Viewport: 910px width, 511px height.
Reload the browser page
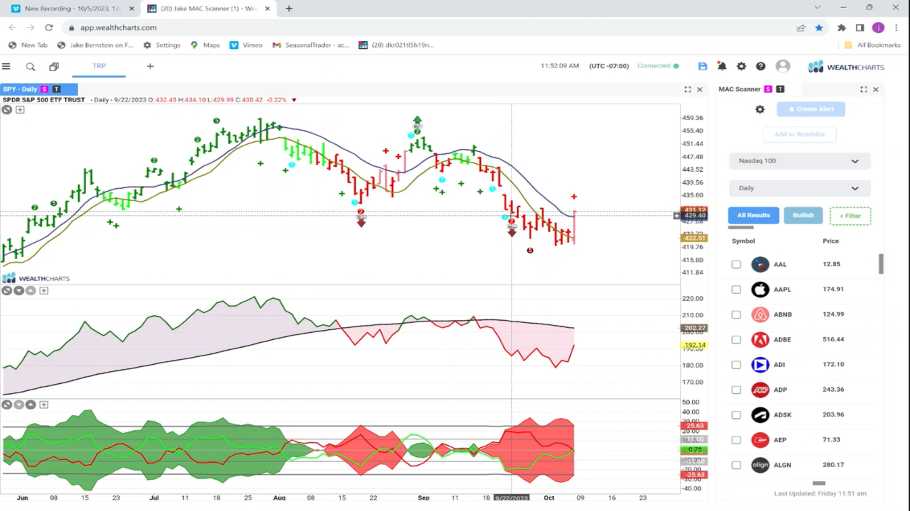pyautogui.click(x=49, y=28)
